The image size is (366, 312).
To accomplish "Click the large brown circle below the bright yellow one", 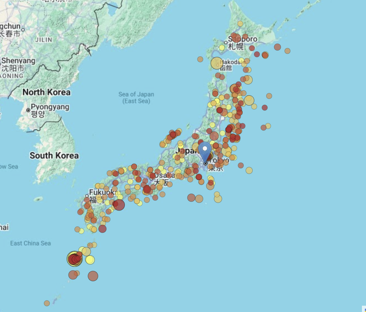I will (93, 276).
